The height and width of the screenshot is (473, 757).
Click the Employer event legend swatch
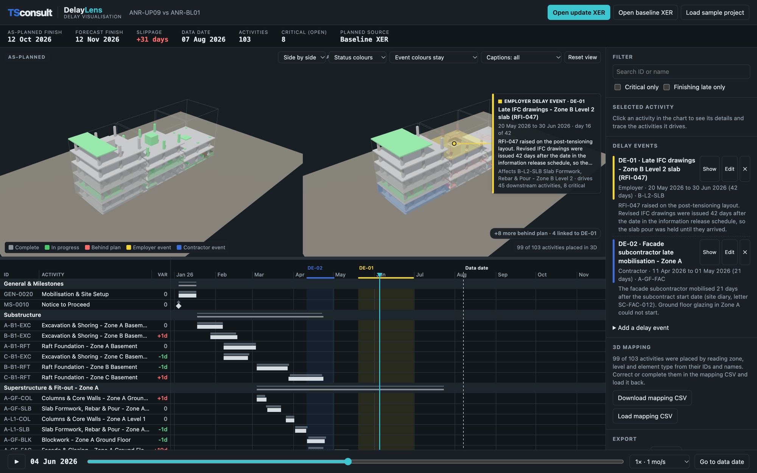click(x=129, y=247)
